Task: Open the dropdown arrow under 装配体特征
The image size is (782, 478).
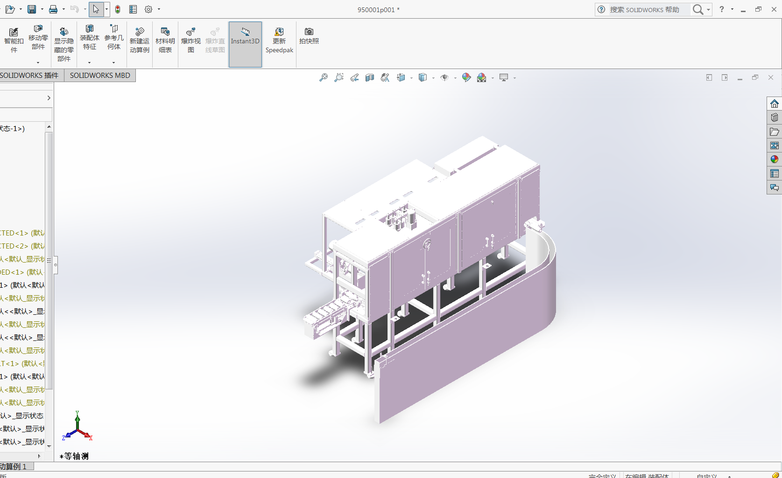Action: point(89,62)
